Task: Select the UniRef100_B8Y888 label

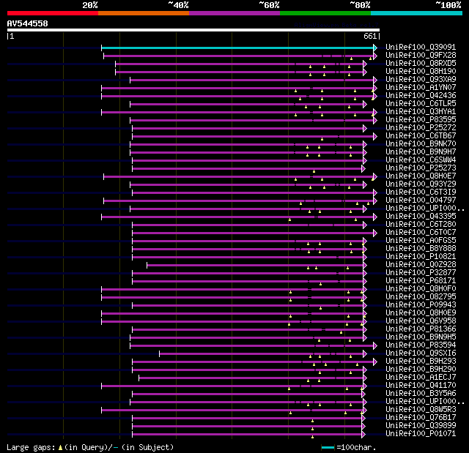Action: pos(421,249)
